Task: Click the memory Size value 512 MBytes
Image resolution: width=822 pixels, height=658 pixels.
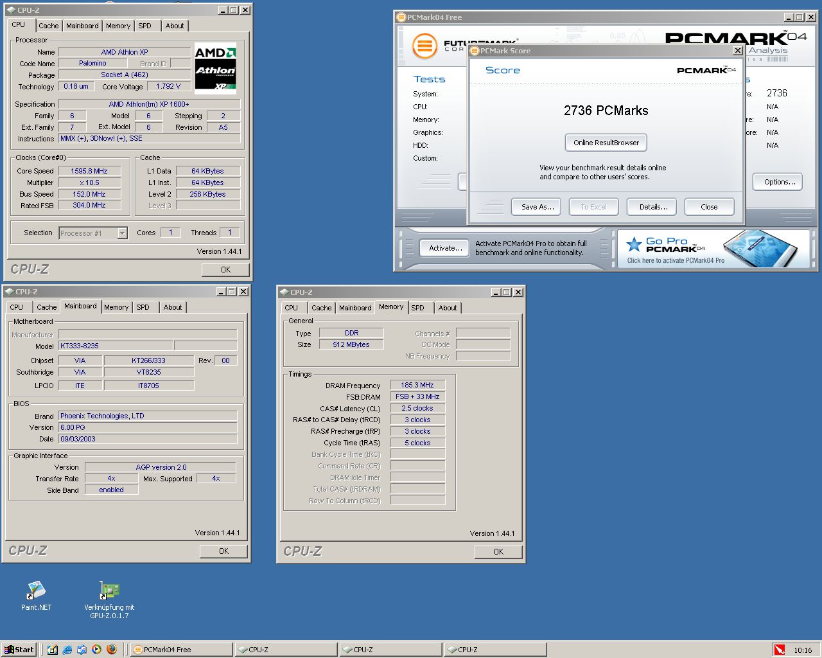Action: pos(351,344)
